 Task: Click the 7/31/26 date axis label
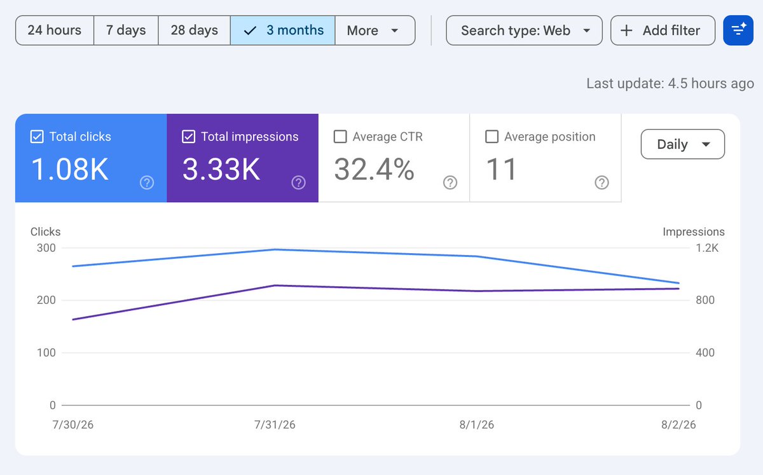274,425
